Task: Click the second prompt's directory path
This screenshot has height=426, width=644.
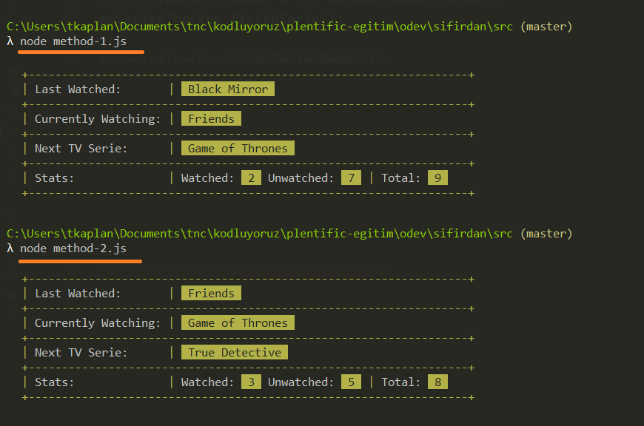Action: click(x=260, y=234)
